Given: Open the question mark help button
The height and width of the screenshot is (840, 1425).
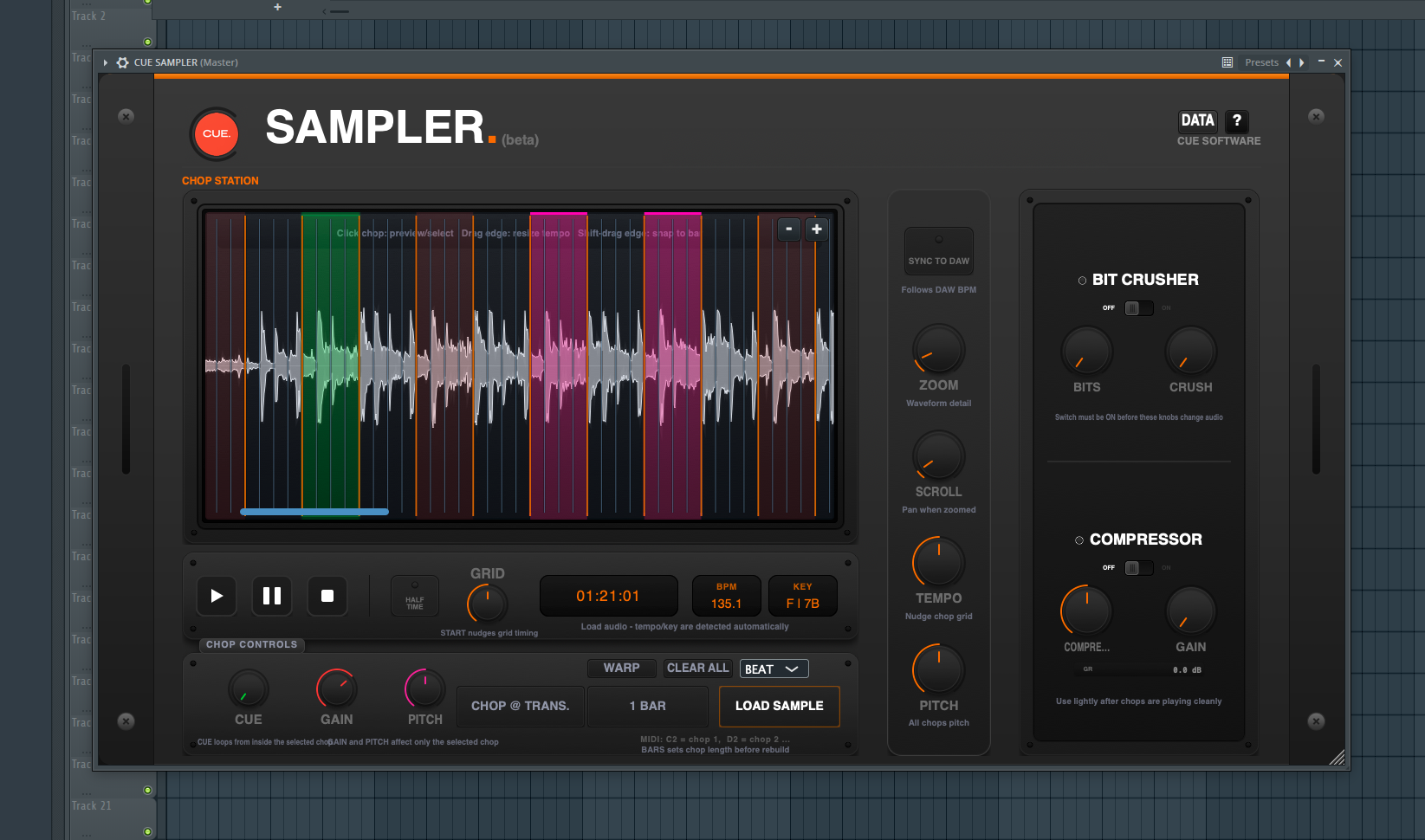Looking at the screenshot, I should tap(1237, 120).
